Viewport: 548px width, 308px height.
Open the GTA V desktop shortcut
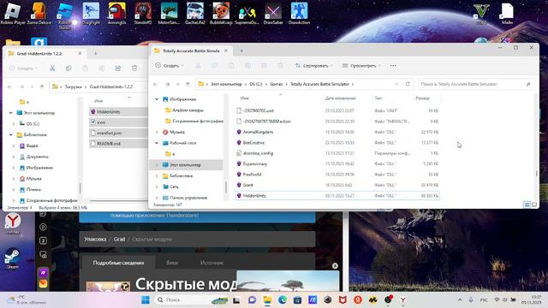pos(481,14)
